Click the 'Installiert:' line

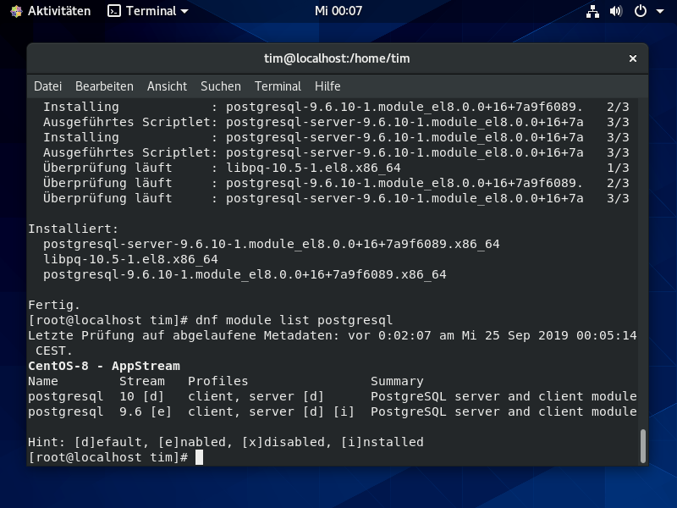pos(73,229)
